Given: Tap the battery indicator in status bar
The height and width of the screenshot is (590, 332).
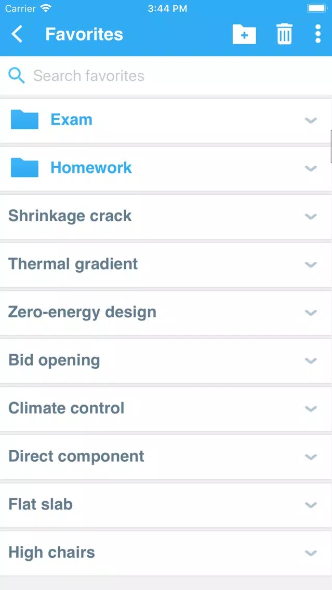Looking at the screenshot, I should (x=317, y=8).
